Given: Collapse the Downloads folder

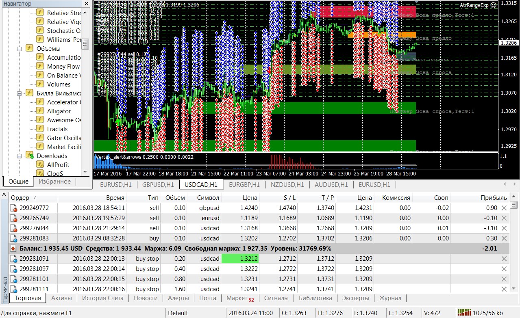Looking at the screenshot, I should pyautogui.click(x=19, y=156).
